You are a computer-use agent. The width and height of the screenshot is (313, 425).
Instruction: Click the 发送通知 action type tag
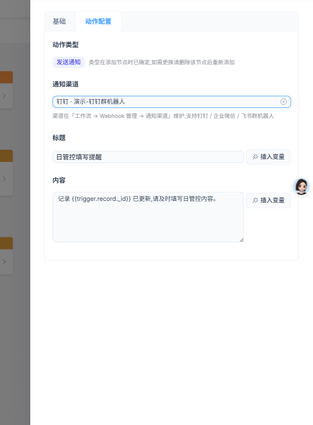69,62
